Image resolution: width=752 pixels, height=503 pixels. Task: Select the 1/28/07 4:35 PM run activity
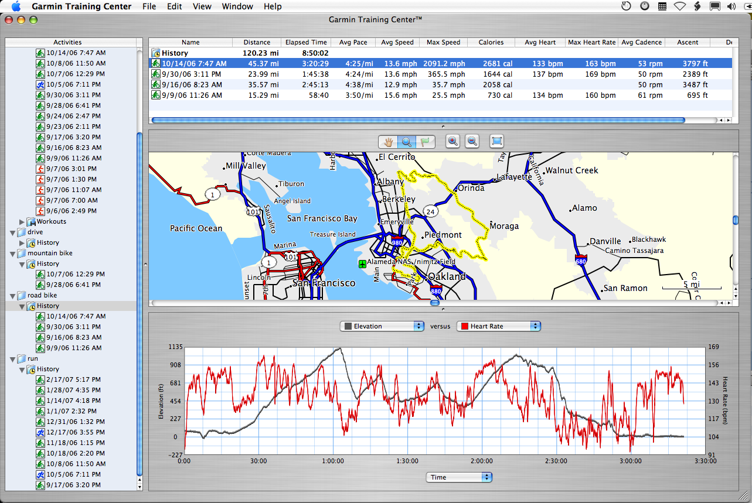pos(73,390)
